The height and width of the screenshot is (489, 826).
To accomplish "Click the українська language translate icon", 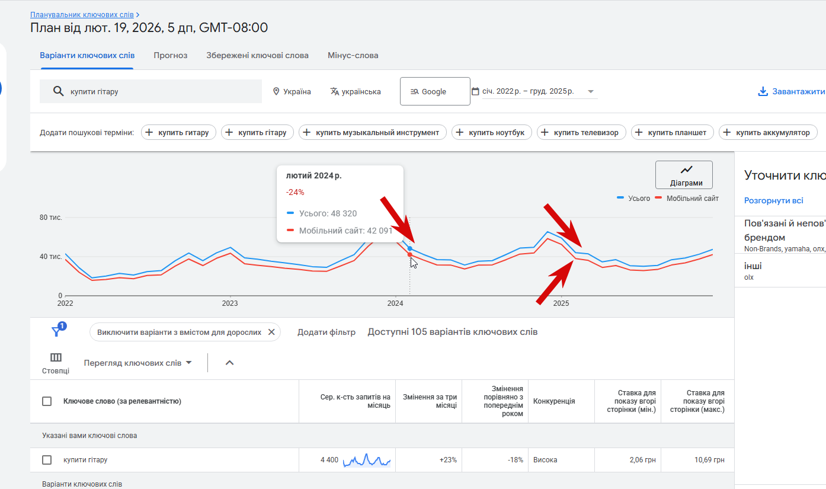I will [x=335, y=91].
